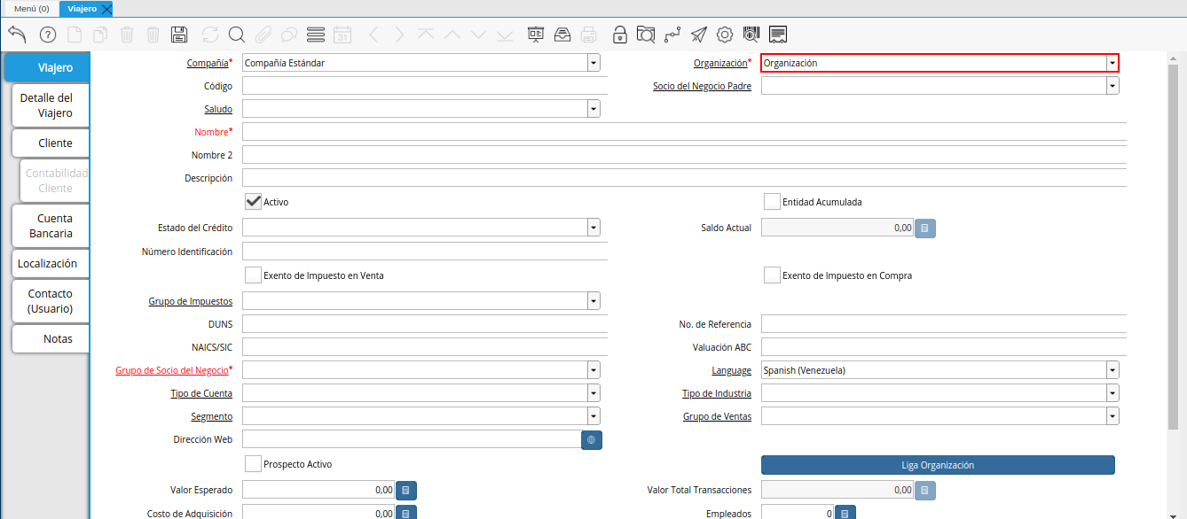Click the undo arrow icon in toolbar
Screen dimensions: 1187x519
(x=17, y=35)
